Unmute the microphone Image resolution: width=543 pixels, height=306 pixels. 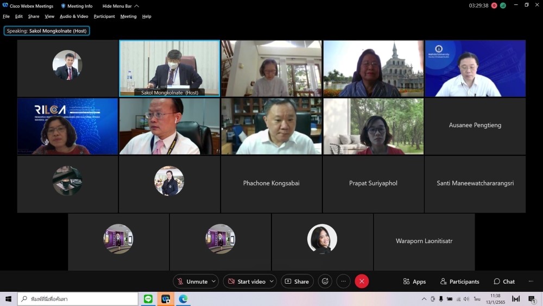[x=192, y=282]
